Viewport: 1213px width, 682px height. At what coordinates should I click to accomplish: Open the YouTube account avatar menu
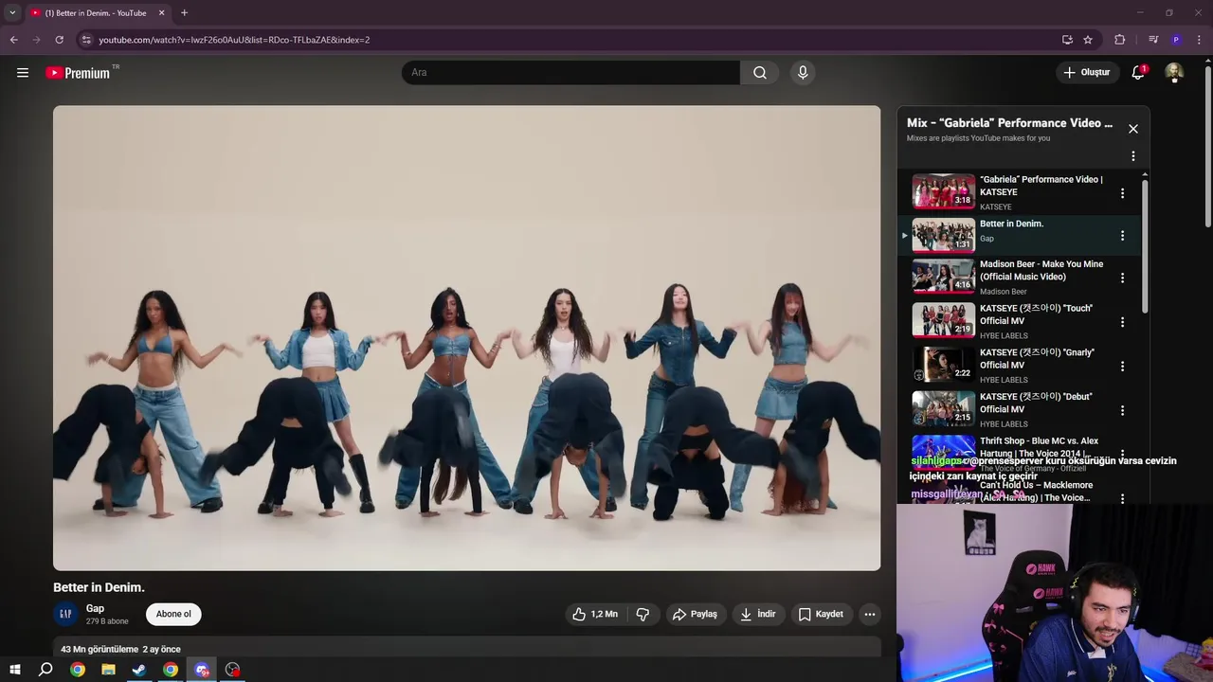point(1174,73)
